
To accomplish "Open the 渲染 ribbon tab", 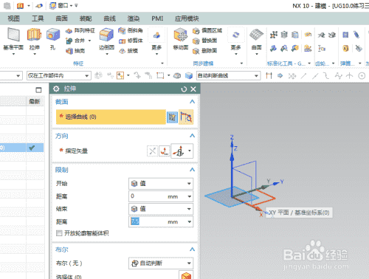I will [134, 18].
